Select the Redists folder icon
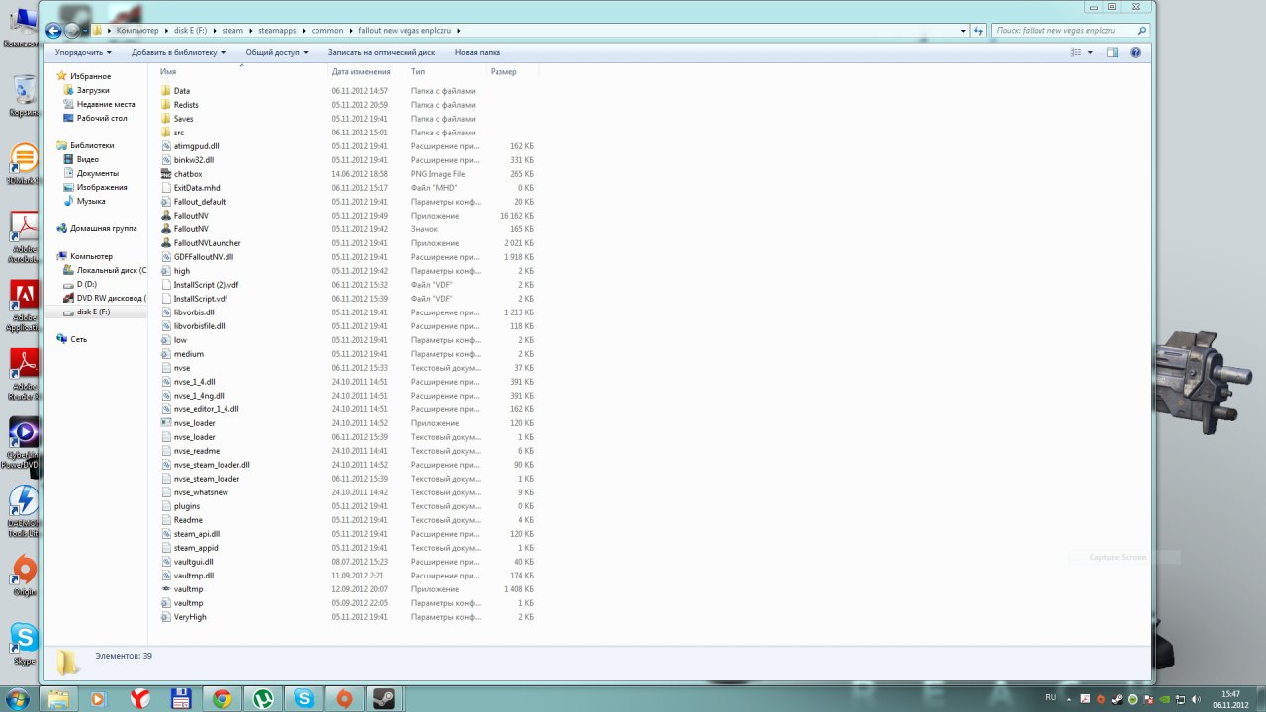Screen dimensions: 1266x712 (x=165, y=105)
